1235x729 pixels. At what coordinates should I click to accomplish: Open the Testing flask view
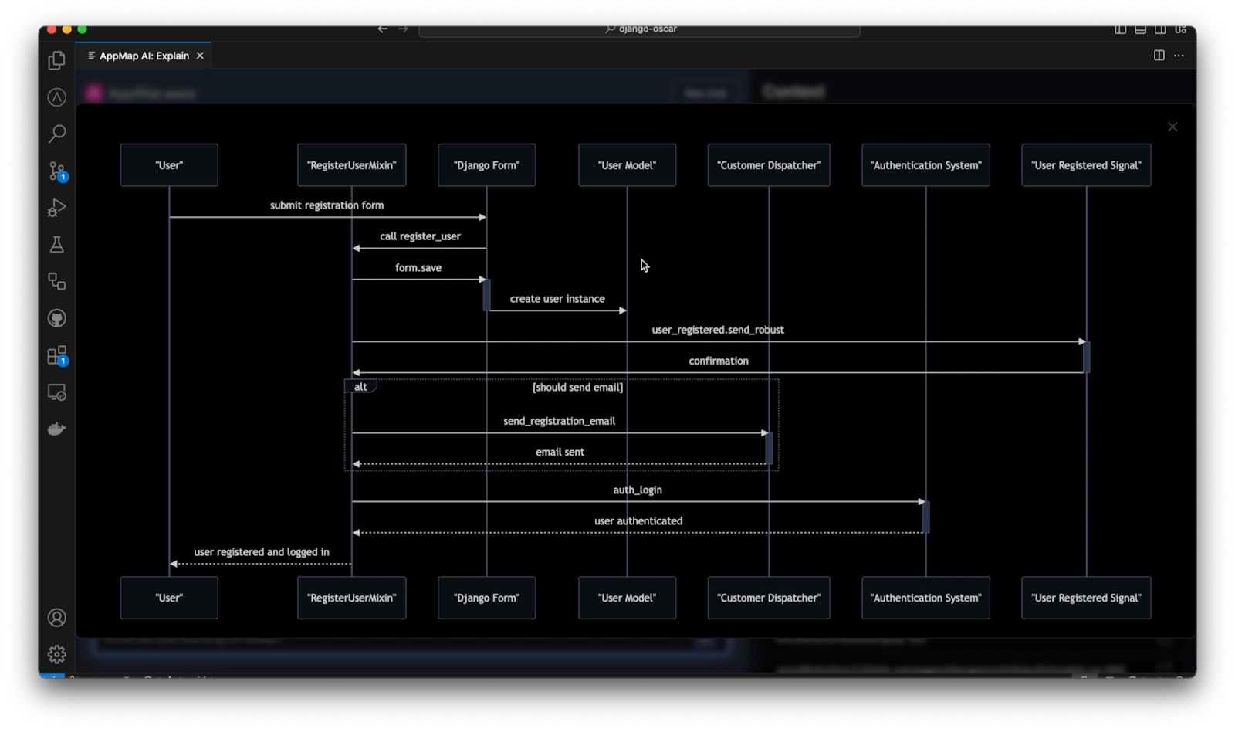[56, 245]
